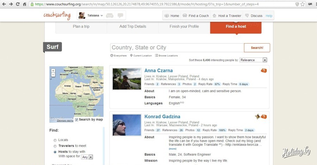Viewport: 317px width, 165px height.
Task: Click the Country, State or City field
Action: tap(177, 47)
